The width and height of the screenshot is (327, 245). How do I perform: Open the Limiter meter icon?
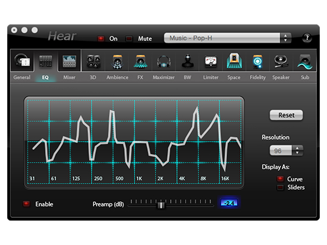(x=211, y=62)
